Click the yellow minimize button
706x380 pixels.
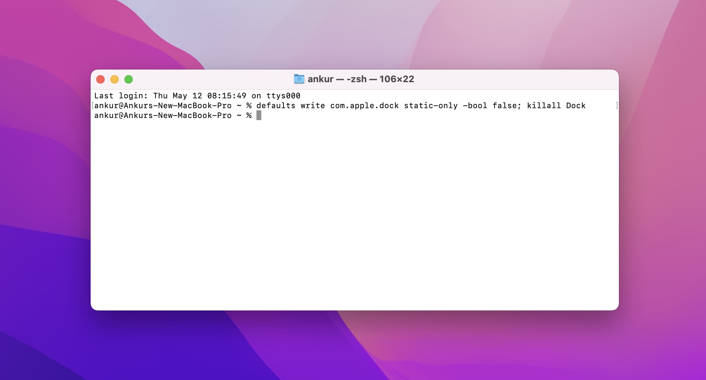116,79
